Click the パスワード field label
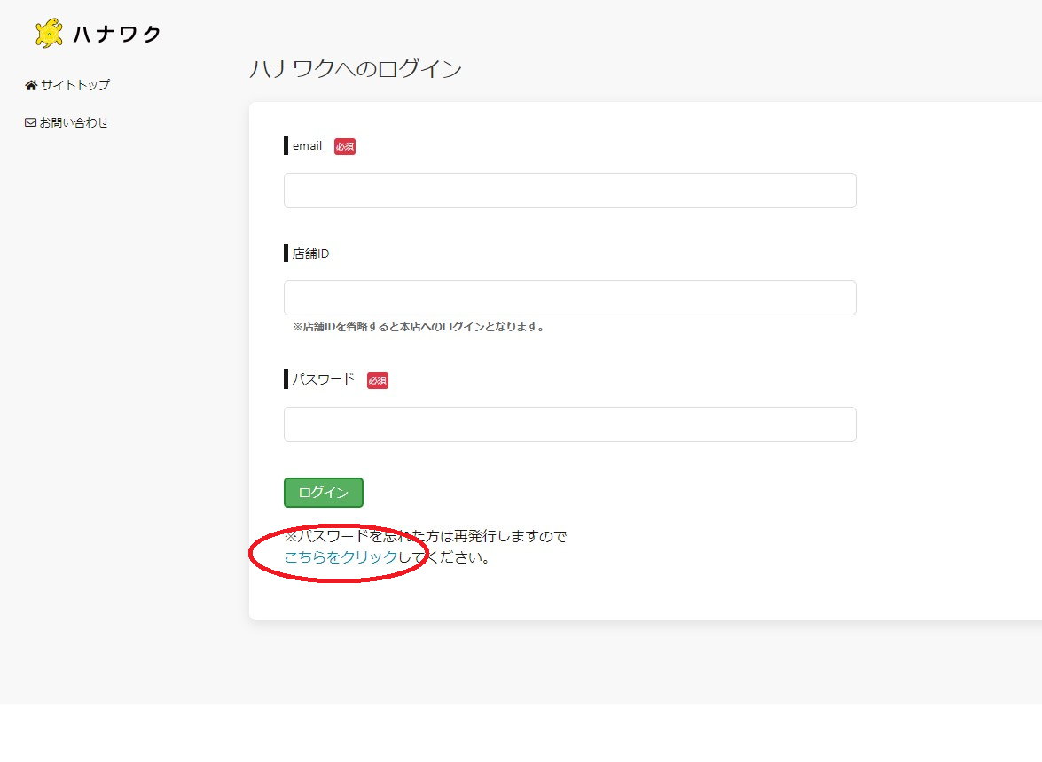This screenshot has width=1042, height=762. (x=324, y=379)
